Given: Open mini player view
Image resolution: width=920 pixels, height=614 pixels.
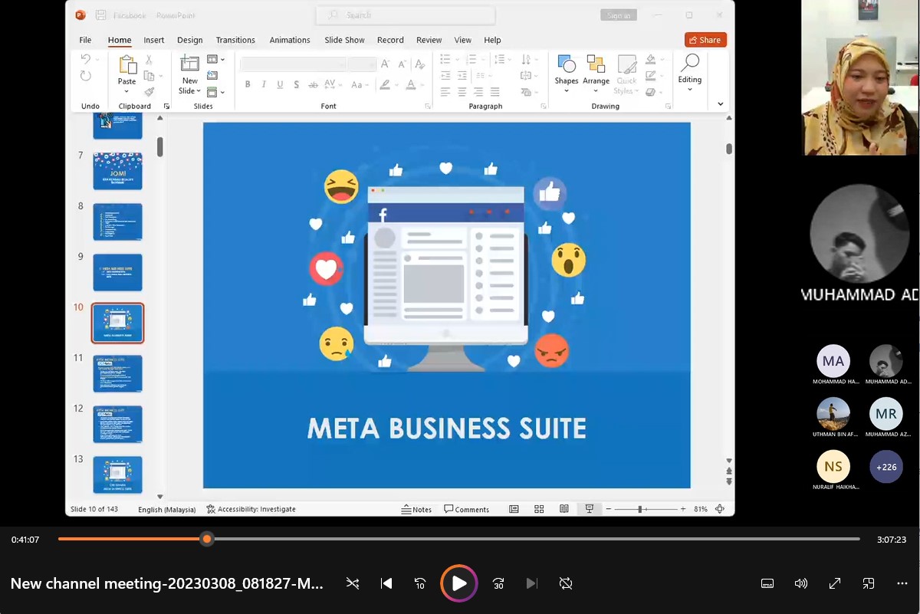Looking at the screenshot, I should coord(869,583).
